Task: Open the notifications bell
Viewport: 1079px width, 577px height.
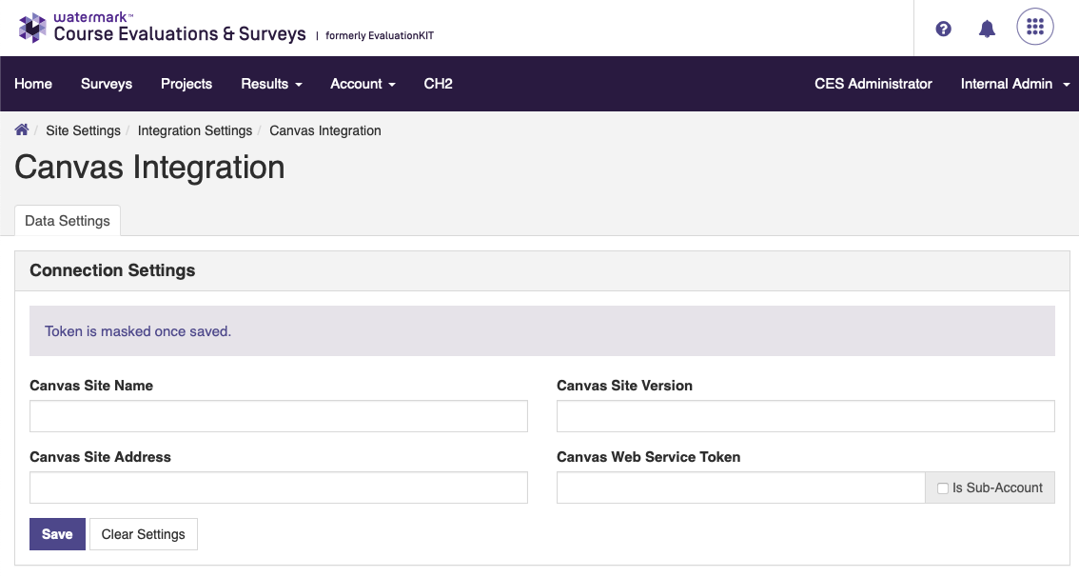Action: (x=987, y=29)
